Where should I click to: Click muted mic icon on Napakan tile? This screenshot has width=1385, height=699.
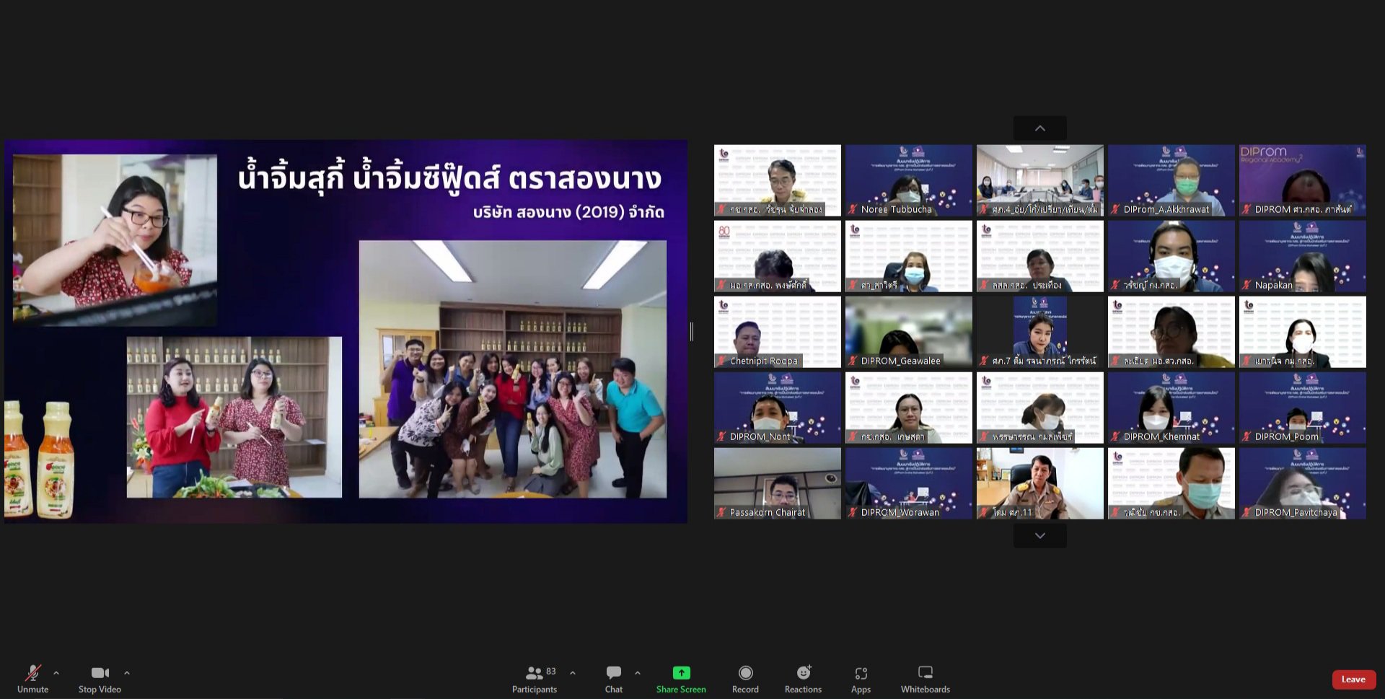[x=1246, y=285]
